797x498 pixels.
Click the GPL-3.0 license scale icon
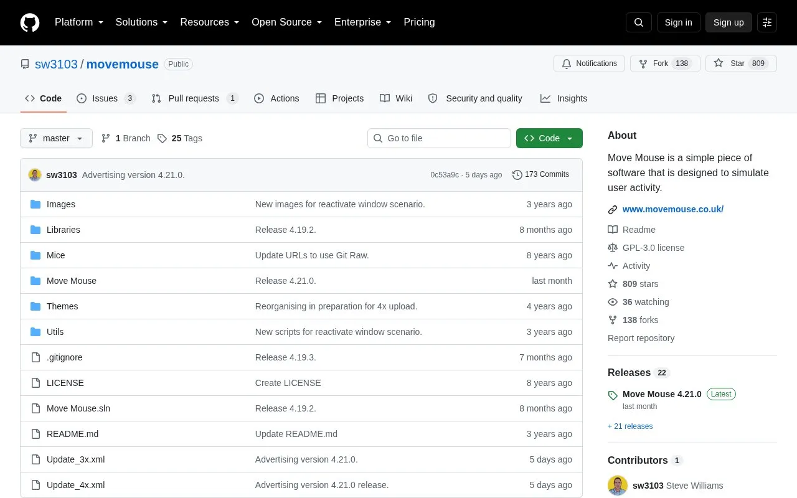tap(613, 248)
